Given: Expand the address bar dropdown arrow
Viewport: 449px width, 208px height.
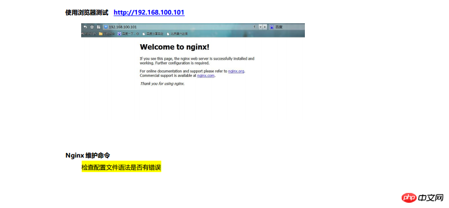Looking at the screenshot, I should point(261,27).
